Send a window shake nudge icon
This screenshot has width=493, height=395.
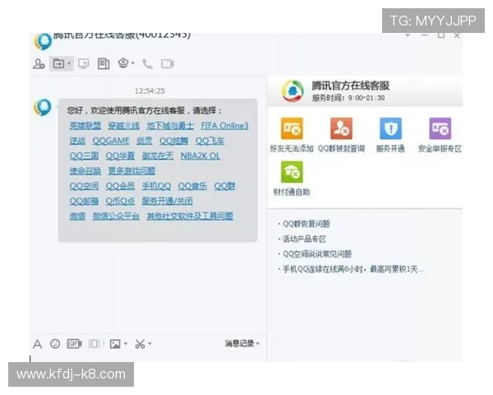click(x=95, y=344)
